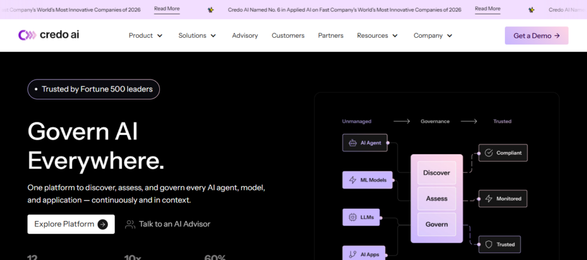Open the Solutions navigation menu
Image resolution: width=587 pixels, height=260 pixels.
click(197, 35)
